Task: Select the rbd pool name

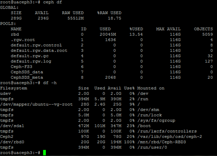Action: [x=15, y=34]
